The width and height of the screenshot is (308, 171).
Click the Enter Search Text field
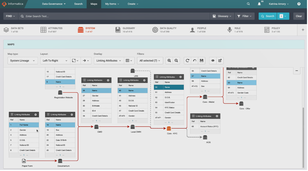pos(116,16)
